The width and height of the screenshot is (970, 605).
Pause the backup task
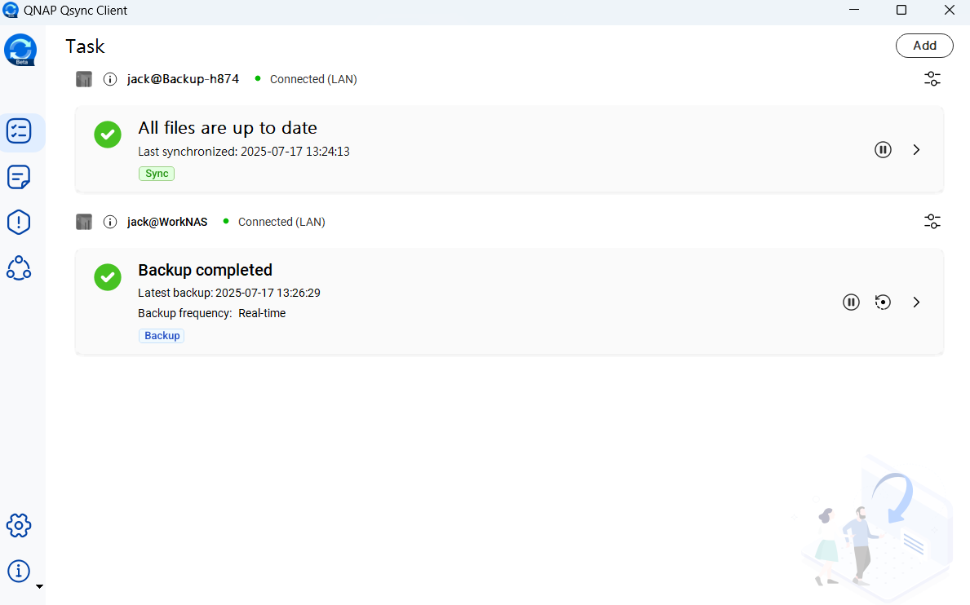851,302
